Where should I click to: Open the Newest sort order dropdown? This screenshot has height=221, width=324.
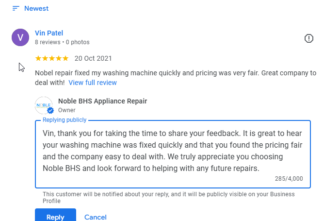coord(36,8)
